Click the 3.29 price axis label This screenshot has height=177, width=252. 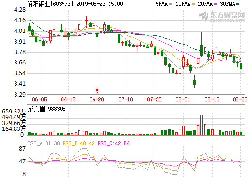(x=20, y=95)
